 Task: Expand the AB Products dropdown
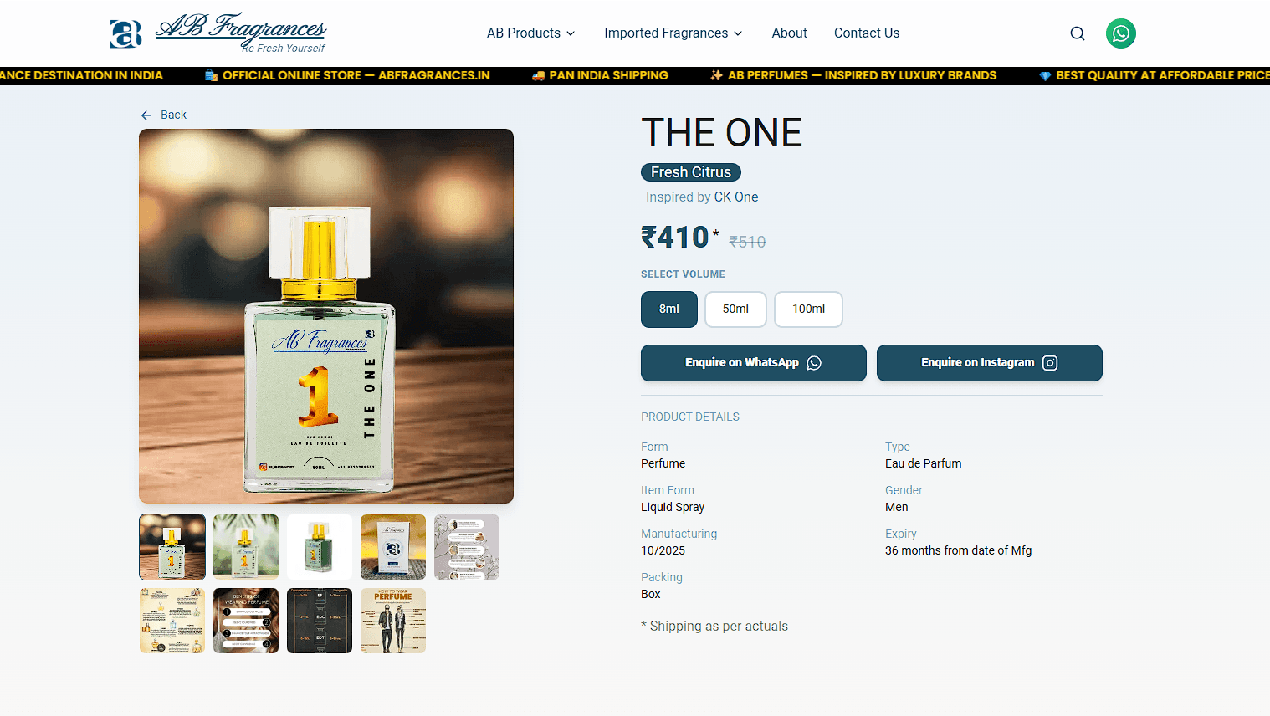click(x=530, y=33)
